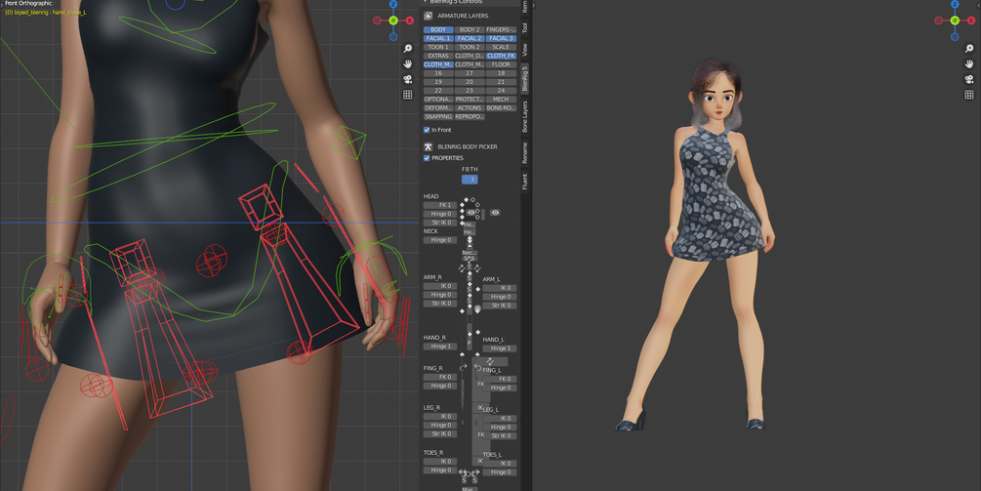Open the Tool sidebar tab
The image size is (981, 491).
click(x=525, y=27)
